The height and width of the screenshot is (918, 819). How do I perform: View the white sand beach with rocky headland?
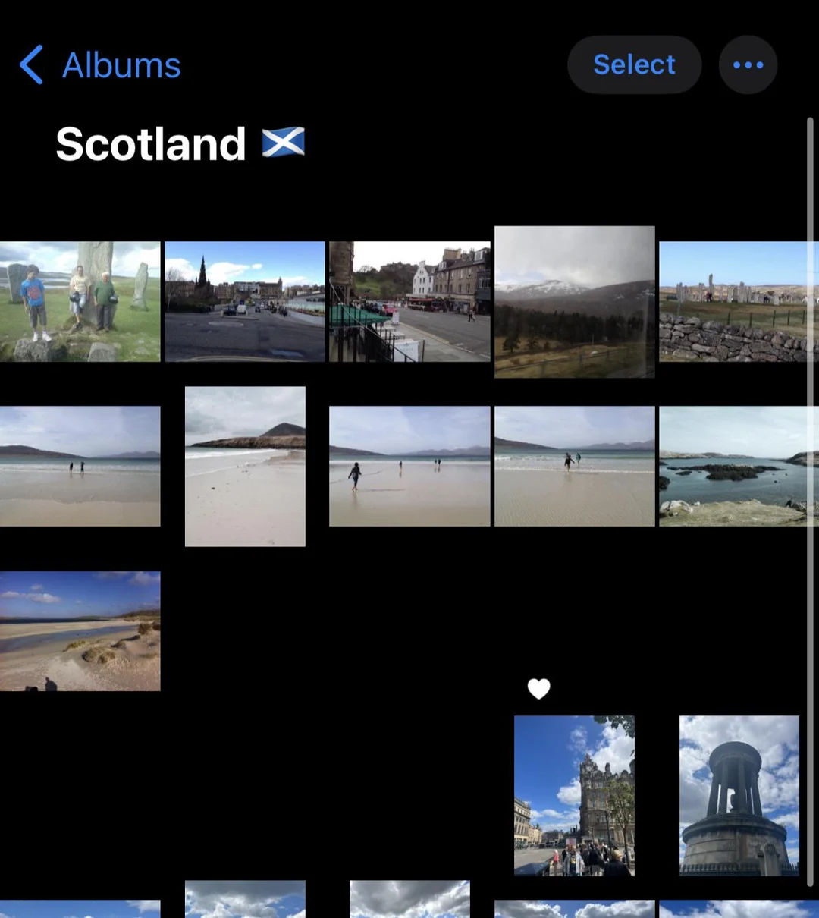244,466
